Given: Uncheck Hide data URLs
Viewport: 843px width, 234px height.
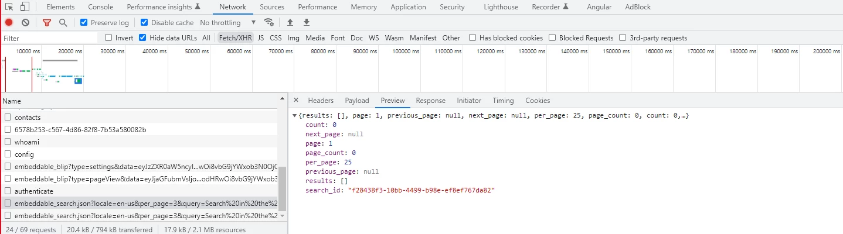Looking at the screenshot, I should tap(142, 37).
